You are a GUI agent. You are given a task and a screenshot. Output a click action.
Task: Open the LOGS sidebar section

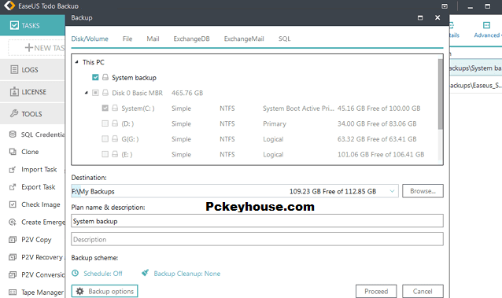click(x=32, y=69)
